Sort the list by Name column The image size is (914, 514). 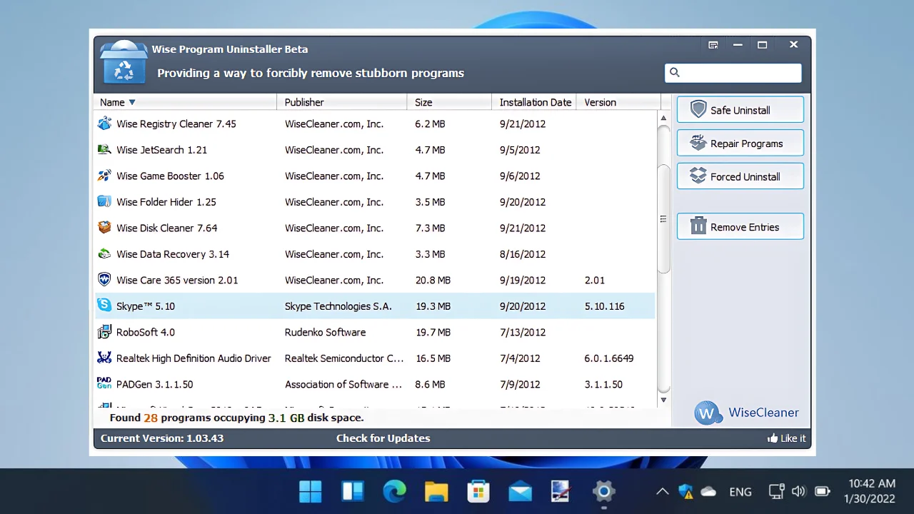pos(186,102)
